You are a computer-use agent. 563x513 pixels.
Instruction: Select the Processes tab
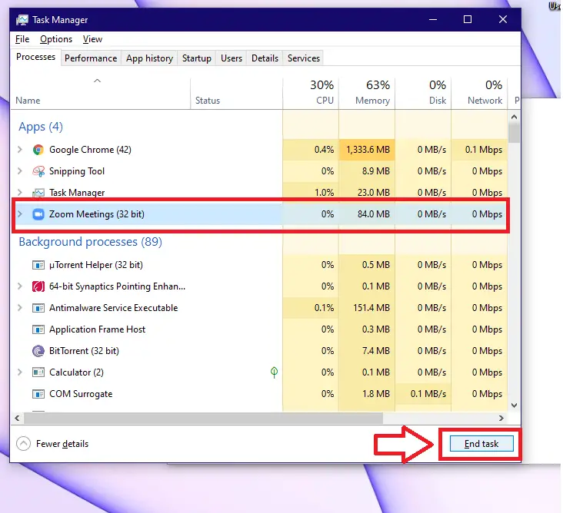35,57
